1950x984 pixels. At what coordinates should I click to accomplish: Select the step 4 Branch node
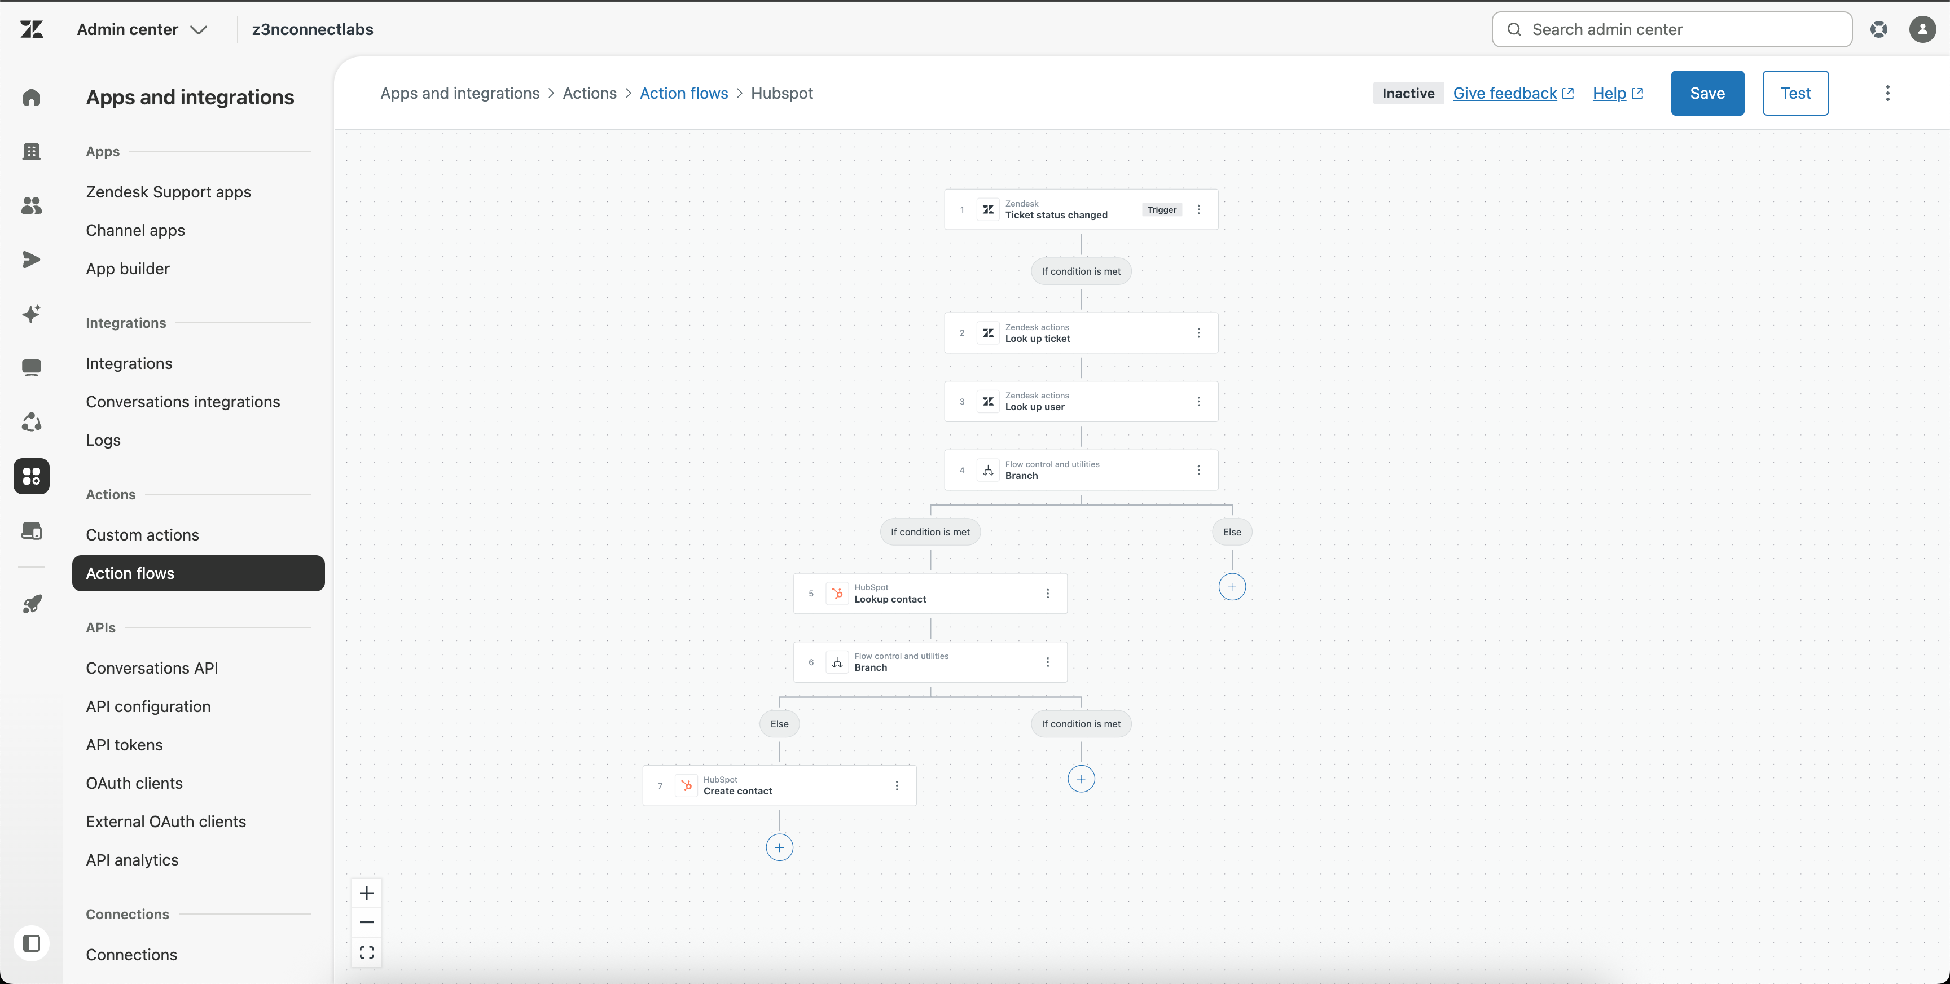tap(1081, 470)
